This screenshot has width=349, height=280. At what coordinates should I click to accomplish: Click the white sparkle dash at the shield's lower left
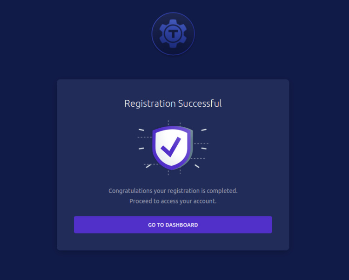pos(148,166)
